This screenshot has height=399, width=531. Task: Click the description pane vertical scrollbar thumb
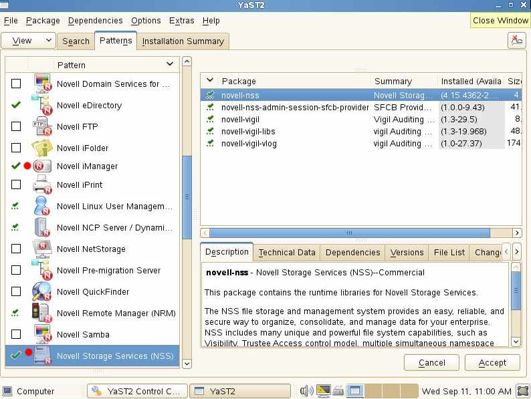[516, 290]
